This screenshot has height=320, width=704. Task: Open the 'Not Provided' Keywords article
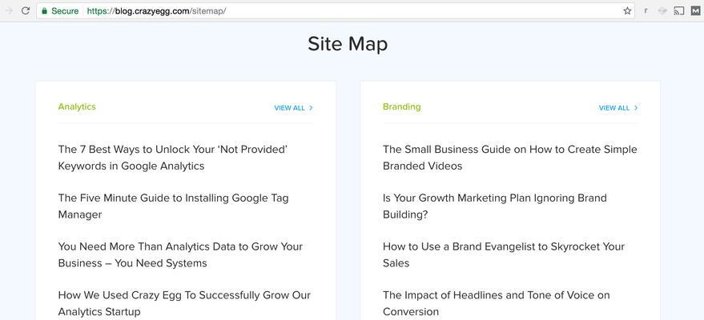point(173,158)
